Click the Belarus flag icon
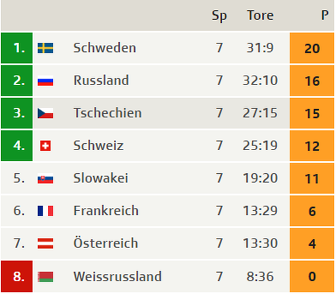Screen dimensions: 336x294 click(x=45, y=277)
